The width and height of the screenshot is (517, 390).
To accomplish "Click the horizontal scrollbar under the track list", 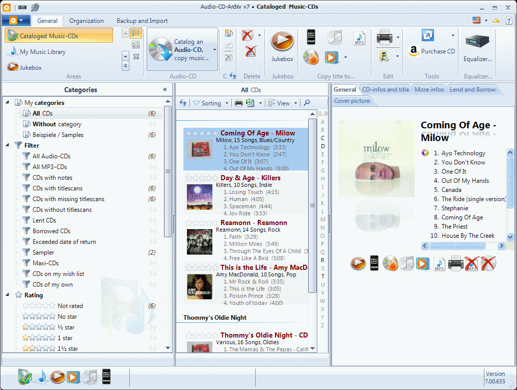I will 463,245.
